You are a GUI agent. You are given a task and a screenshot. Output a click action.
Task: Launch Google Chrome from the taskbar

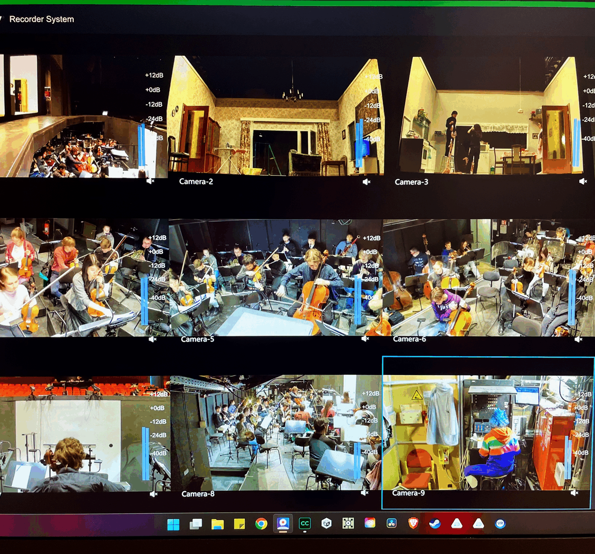(x=261, y=524)
